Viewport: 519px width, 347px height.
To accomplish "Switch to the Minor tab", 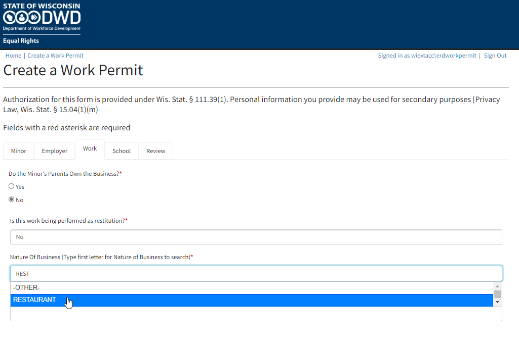I will point(19,151).
